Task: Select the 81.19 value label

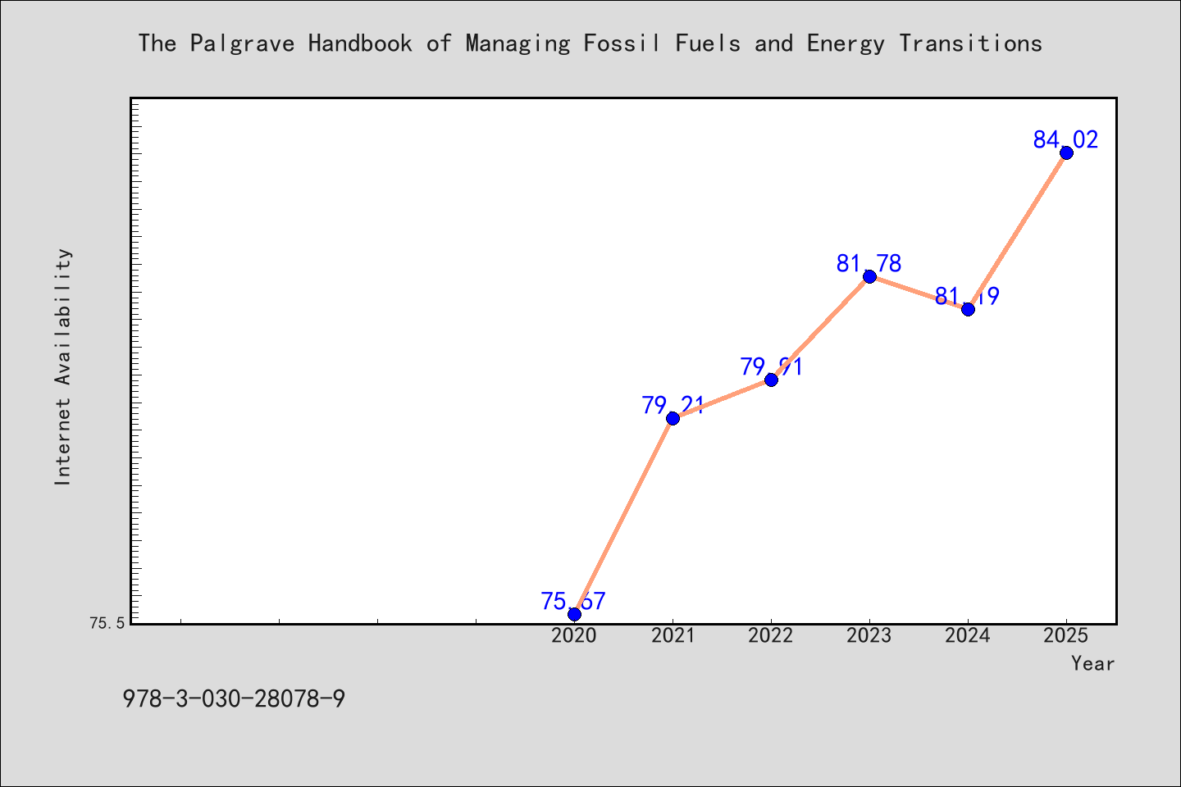Action: click(967, 296)
